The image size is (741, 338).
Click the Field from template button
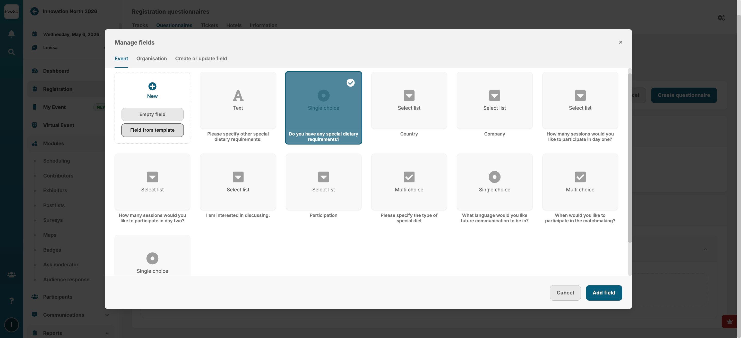[152, 130]
